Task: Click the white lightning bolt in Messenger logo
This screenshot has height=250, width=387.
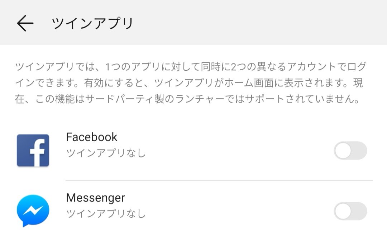Action: [x=33, y=210]
